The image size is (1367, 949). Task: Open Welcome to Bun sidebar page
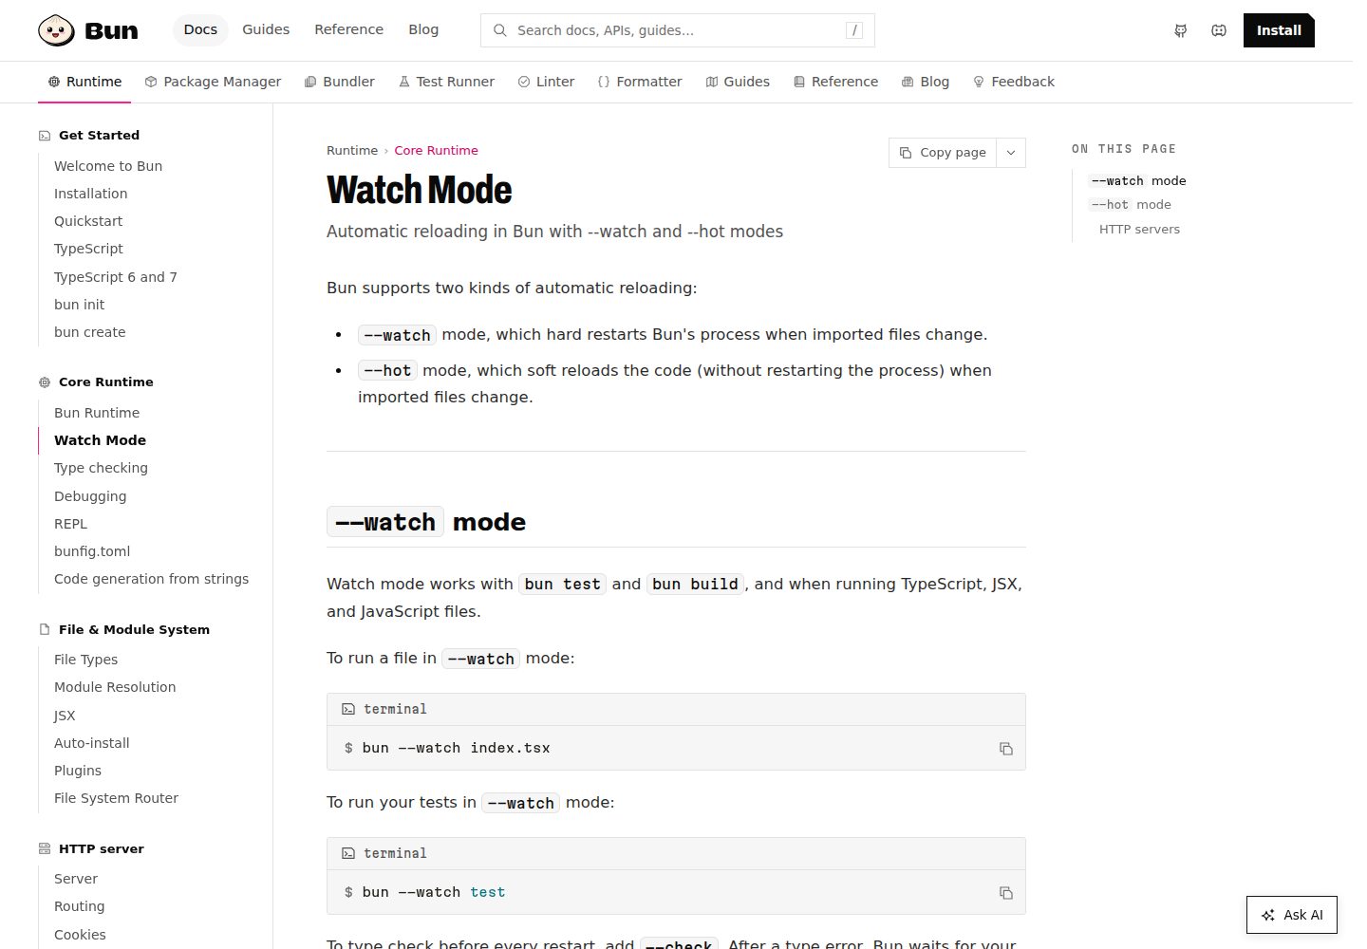[x=108, y=166]
